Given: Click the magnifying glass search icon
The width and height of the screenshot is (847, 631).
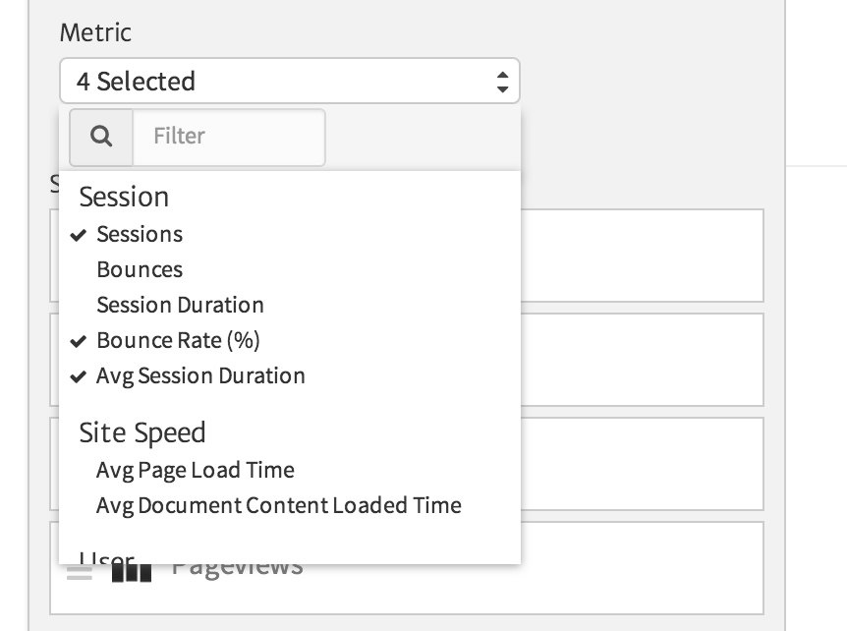Looking at the screenshot, I should point(100,137).
